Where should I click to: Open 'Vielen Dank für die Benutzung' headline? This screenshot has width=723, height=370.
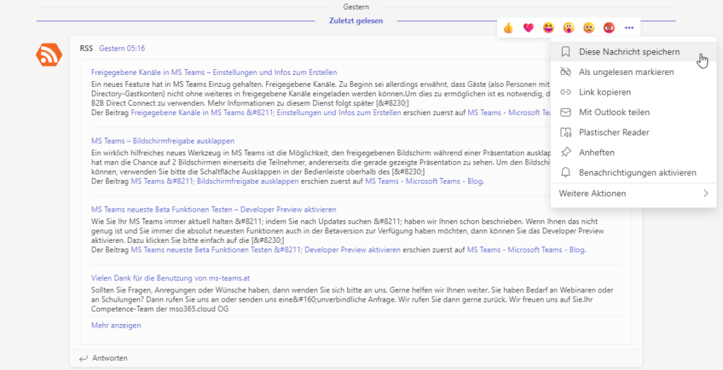coord(171,278)
